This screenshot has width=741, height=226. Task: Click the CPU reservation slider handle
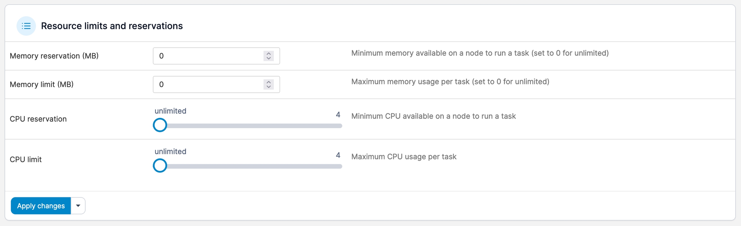coord(160,125)
